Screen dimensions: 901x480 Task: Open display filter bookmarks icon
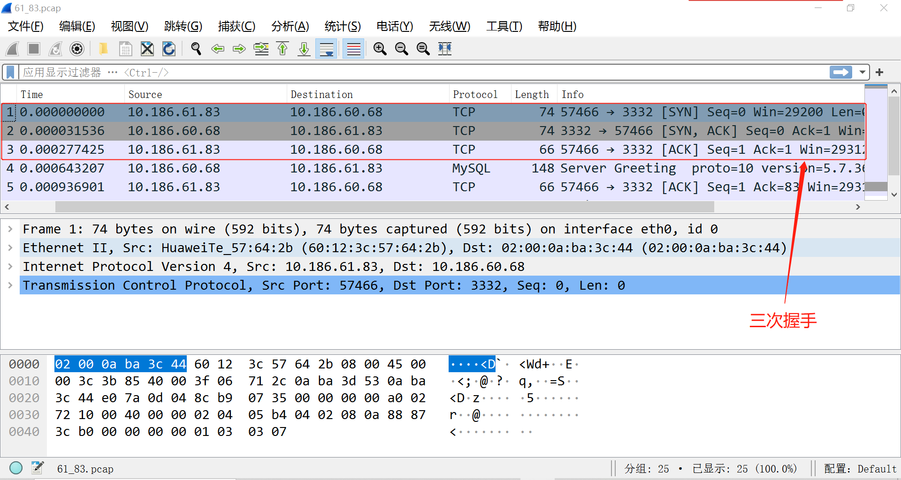[x=10, y=72]
